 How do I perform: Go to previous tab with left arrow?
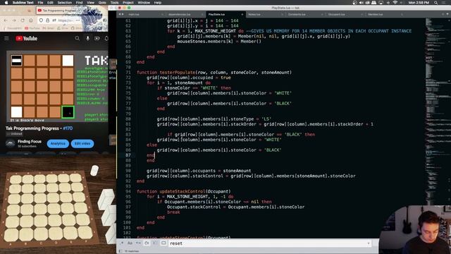pyautogui.click(x=120, y=14)
